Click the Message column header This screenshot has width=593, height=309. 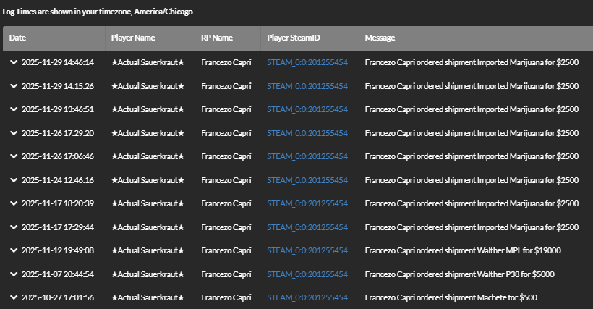coord(380,38)
